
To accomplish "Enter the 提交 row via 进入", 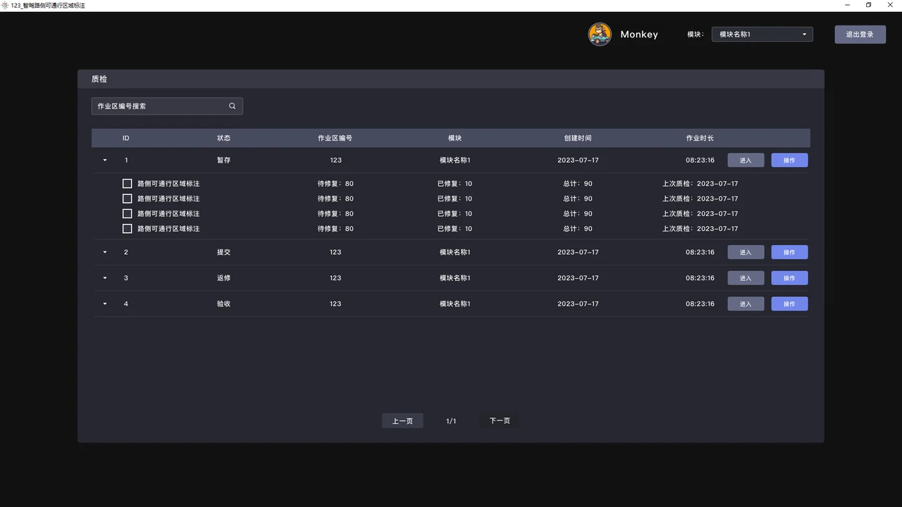I will tap(746, 252).
